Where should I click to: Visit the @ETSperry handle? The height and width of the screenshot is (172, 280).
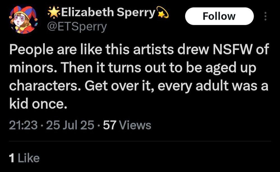77,27
